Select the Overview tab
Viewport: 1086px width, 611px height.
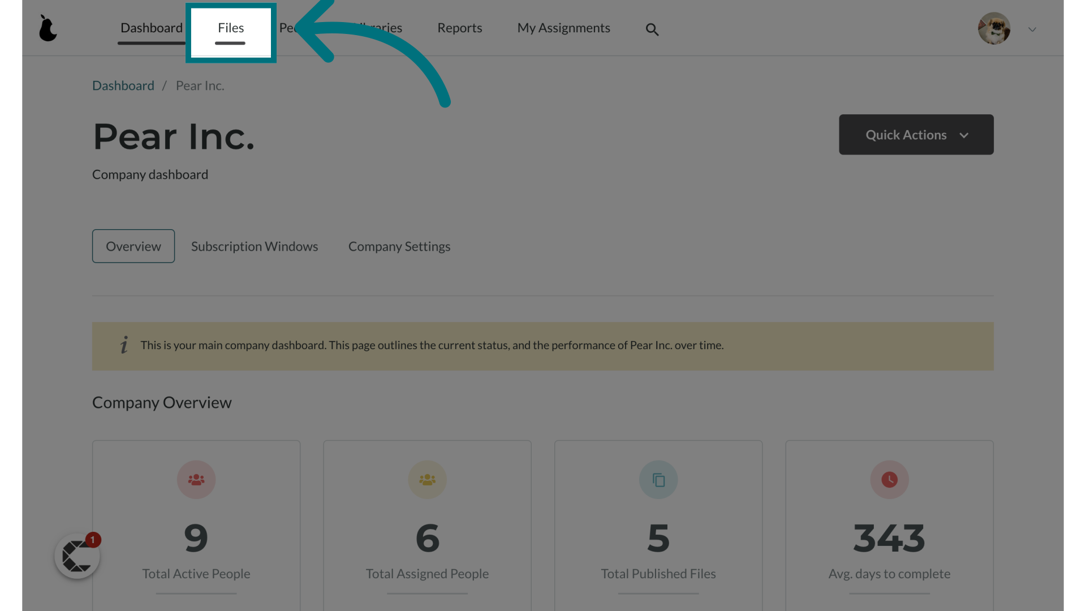tap(133, 246)
